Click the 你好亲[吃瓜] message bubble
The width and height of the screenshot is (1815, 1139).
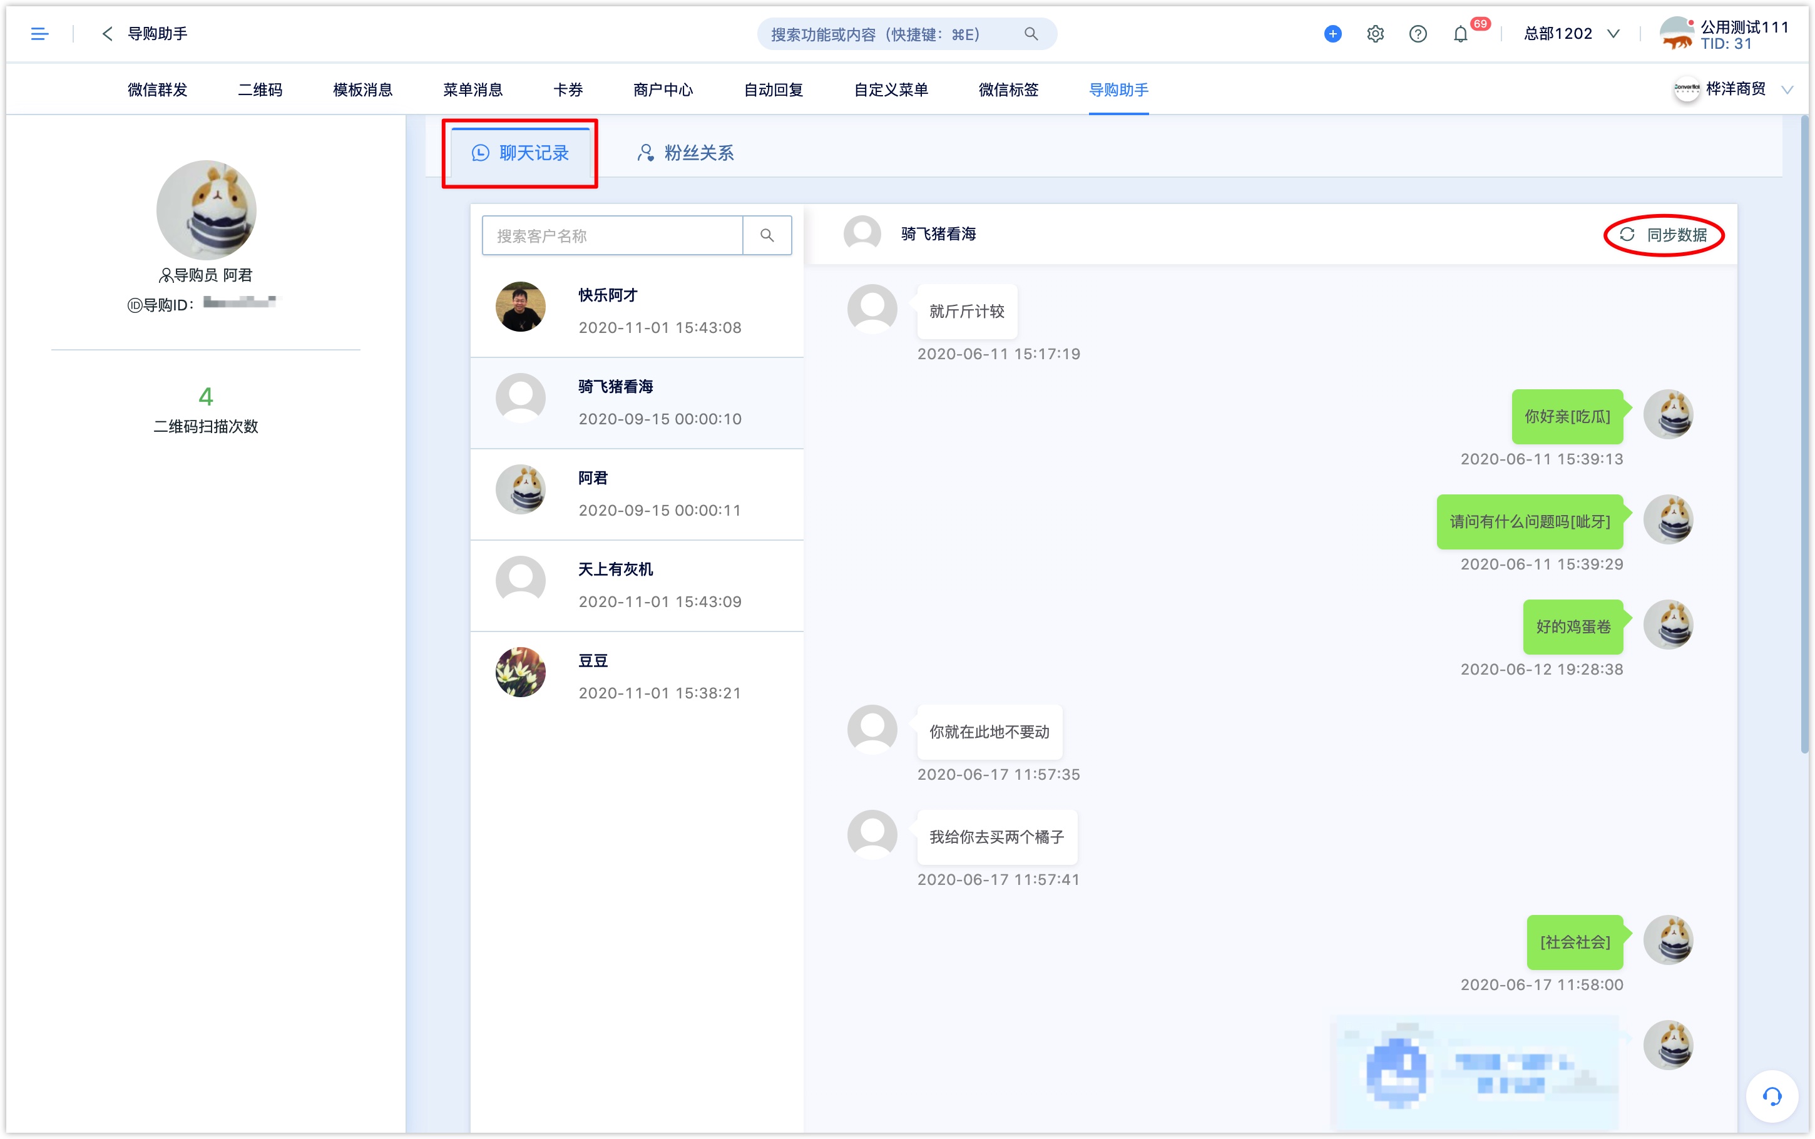(x=1567, y=417)
